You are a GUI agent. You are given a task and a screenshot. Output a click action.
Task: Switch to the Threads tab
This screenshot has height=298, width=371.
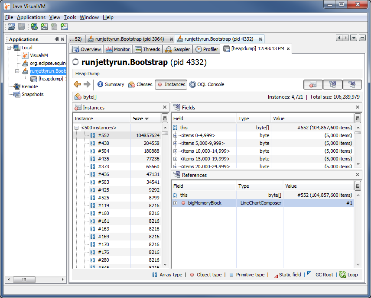[148, 49]
